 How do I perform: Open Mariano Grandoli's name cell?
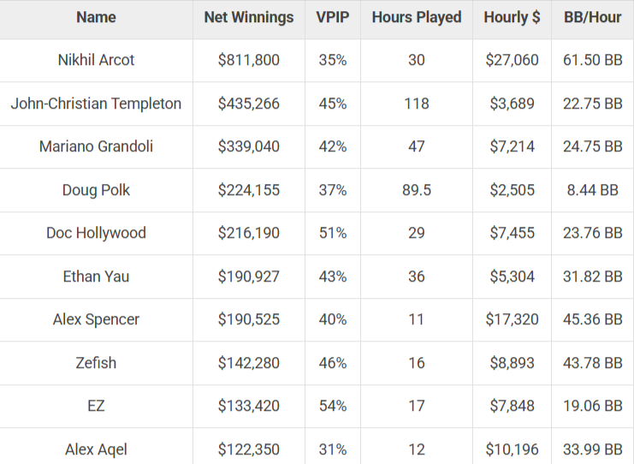[96, 146]
